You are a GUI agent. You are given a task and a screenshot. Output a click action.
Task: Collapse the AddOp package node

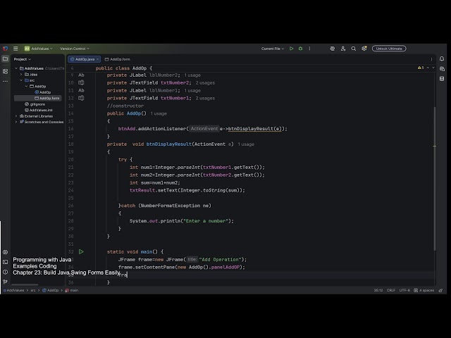[26, 86]
